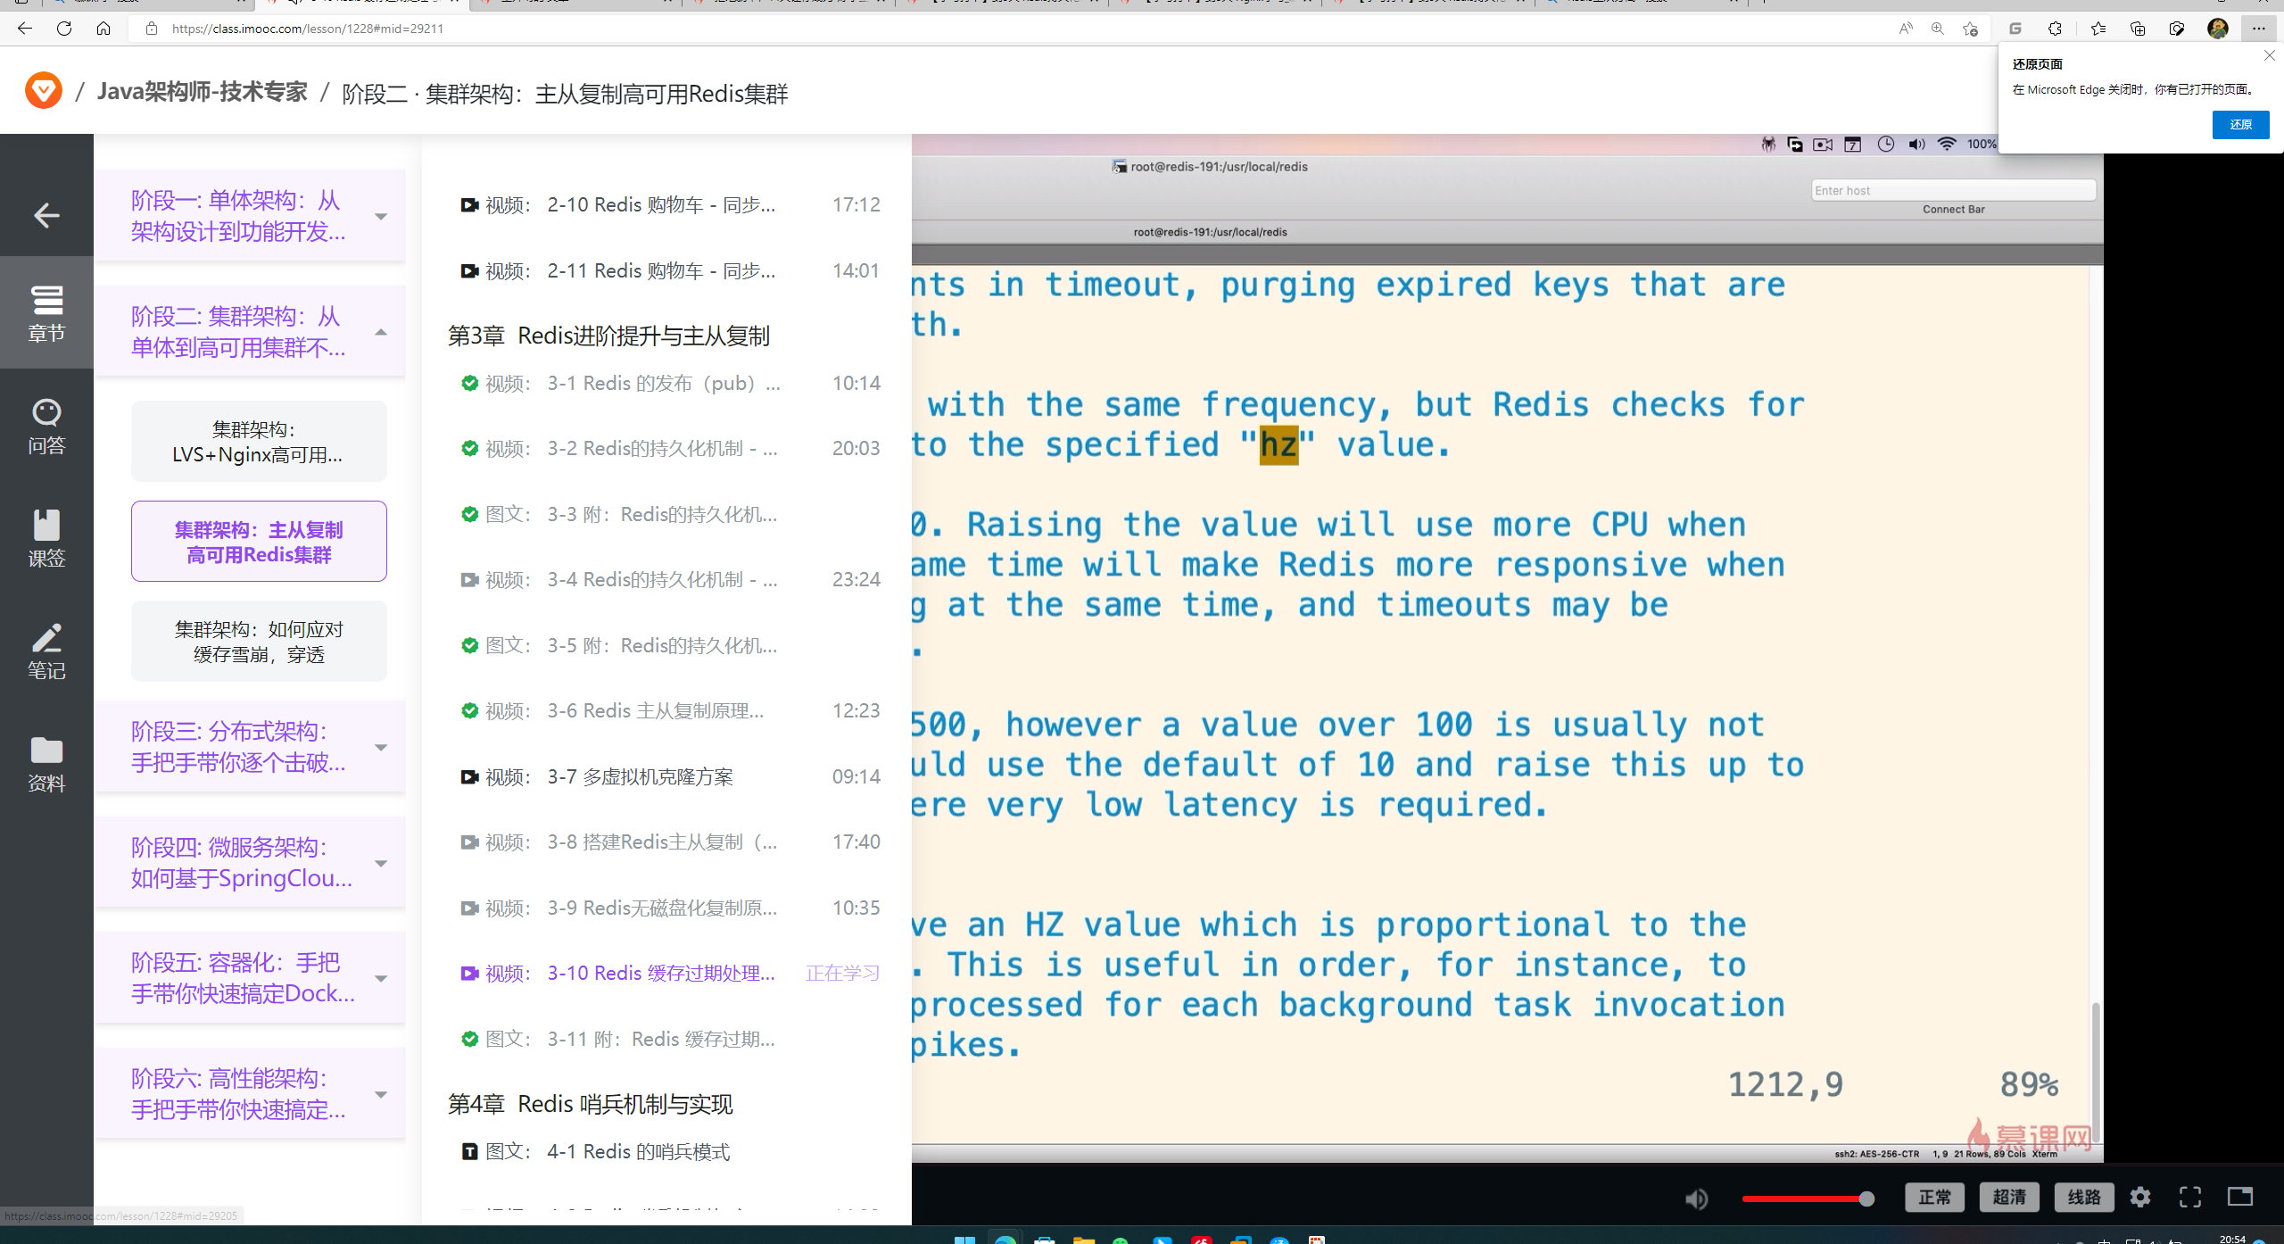This screenshot has height=1244, width=2284.
Task: Click 还原 restore pages button
Action: click(2240, 125)
